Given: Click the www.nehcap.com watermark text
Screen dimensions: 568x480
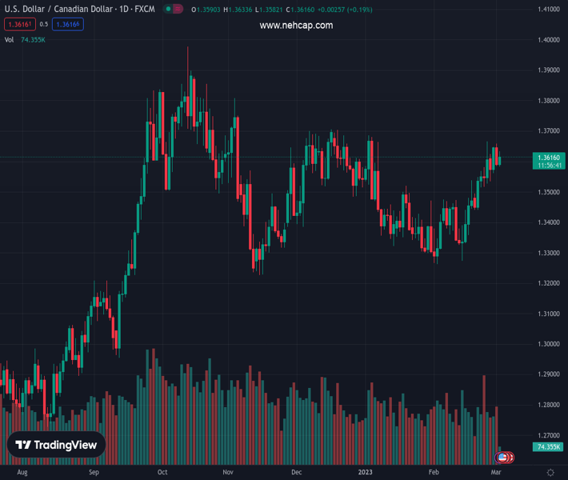Looking at the screenshot, I should [x=296, y=26].
